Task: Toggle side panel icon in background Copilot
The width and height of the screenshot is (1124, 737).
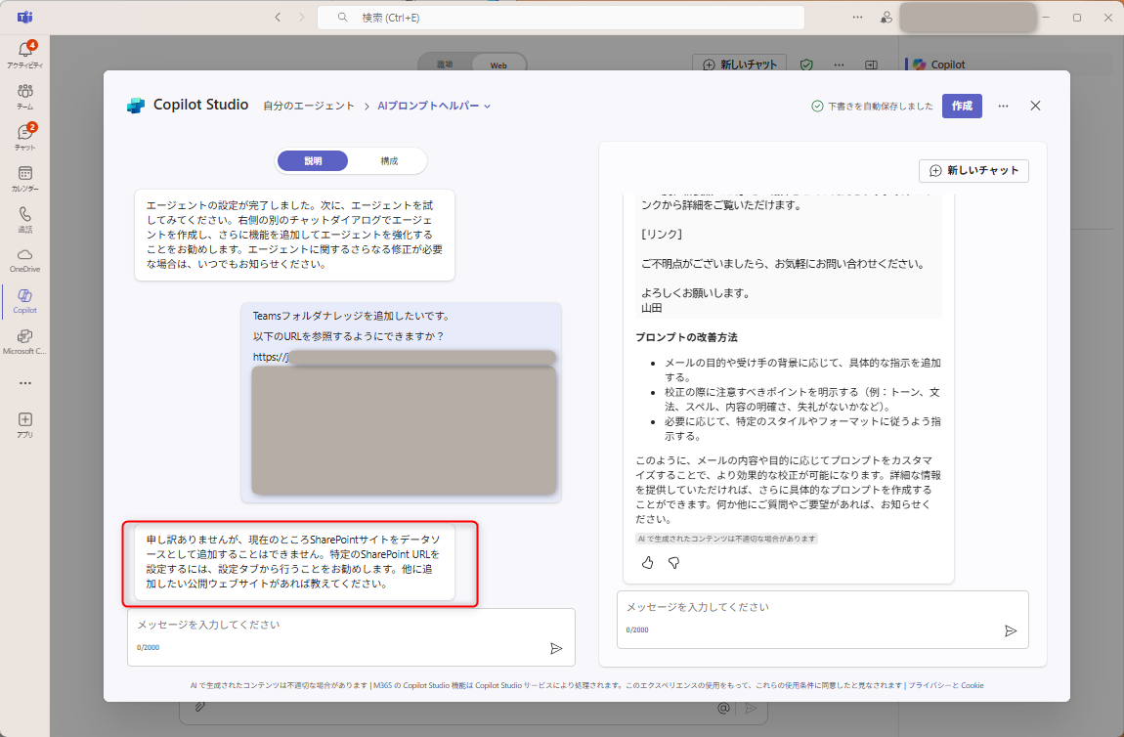Action: [871, 65]
